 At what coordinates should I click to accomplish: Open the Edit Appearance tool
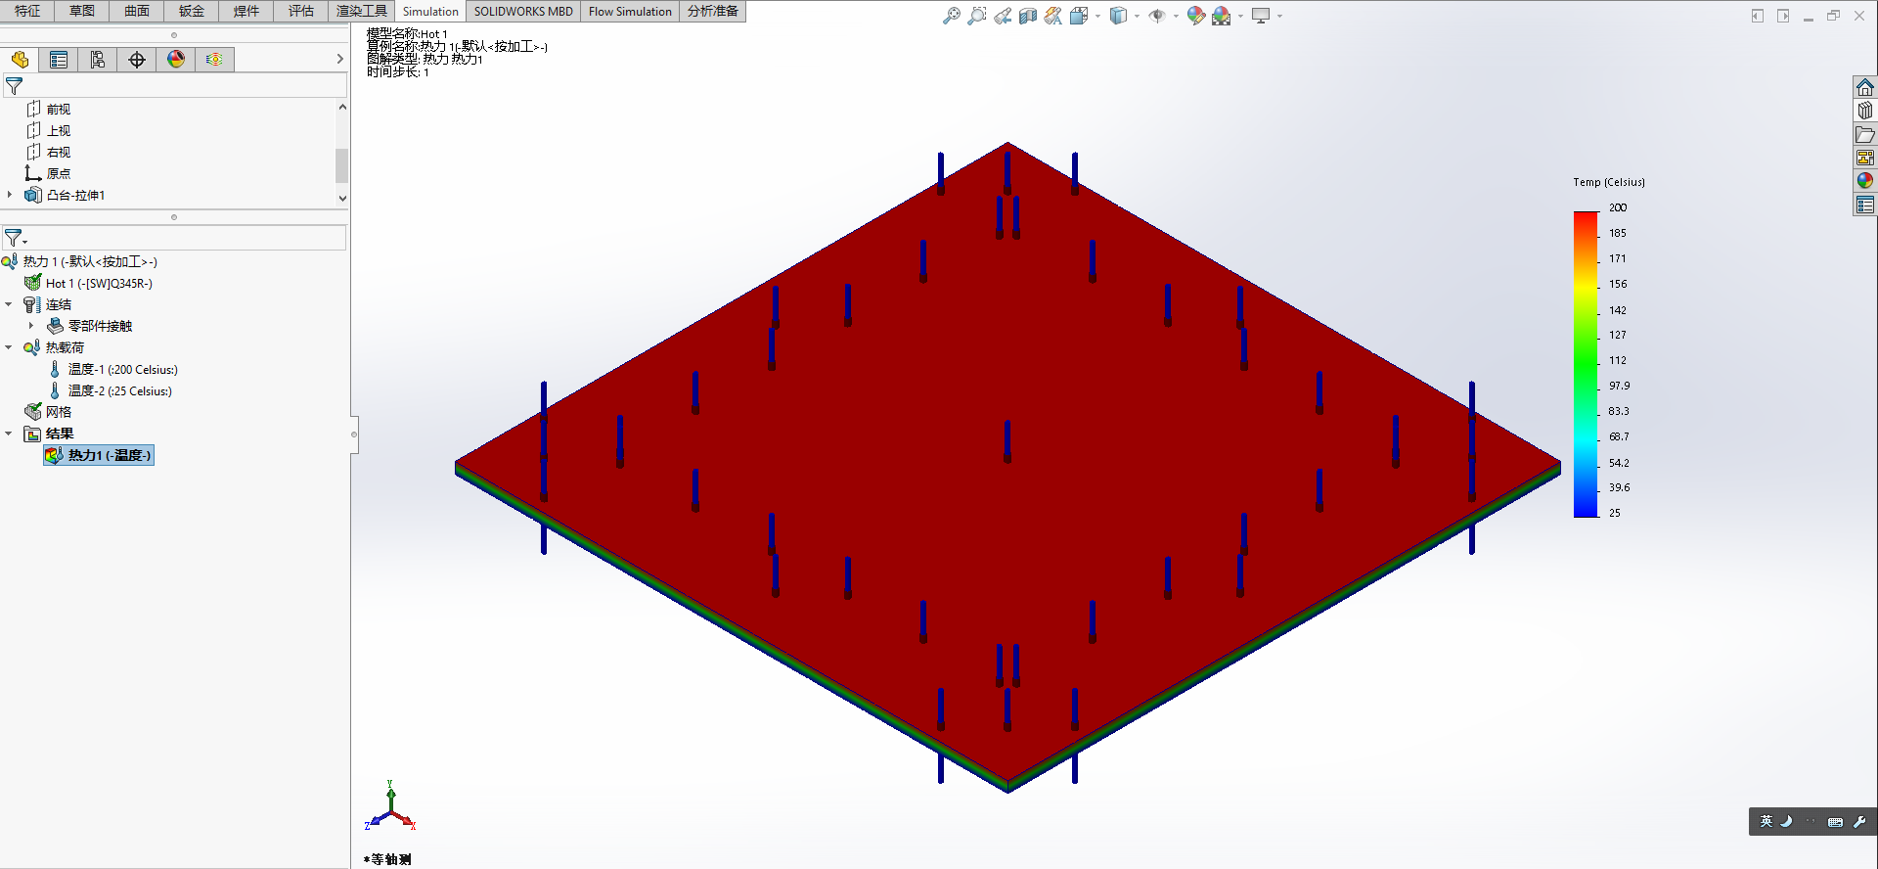[x=1195, y=16]
